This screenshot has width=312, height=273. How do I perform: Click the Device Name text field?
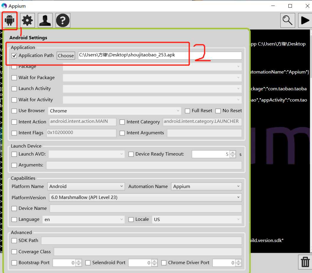[x=146, y=208]
